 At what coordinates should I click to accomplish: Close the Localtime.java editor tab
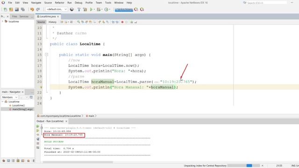click(x=58, y=17)
